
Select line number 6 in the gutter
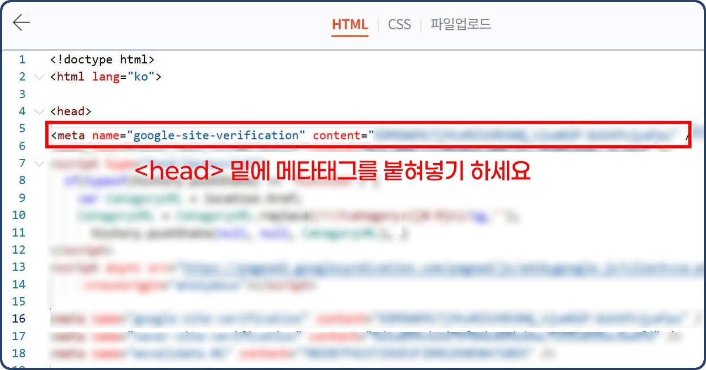(x=22, y=146)
